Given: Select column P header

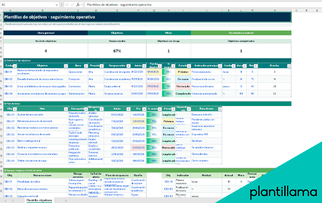Looking at the screenshot, I should point(306,11).
